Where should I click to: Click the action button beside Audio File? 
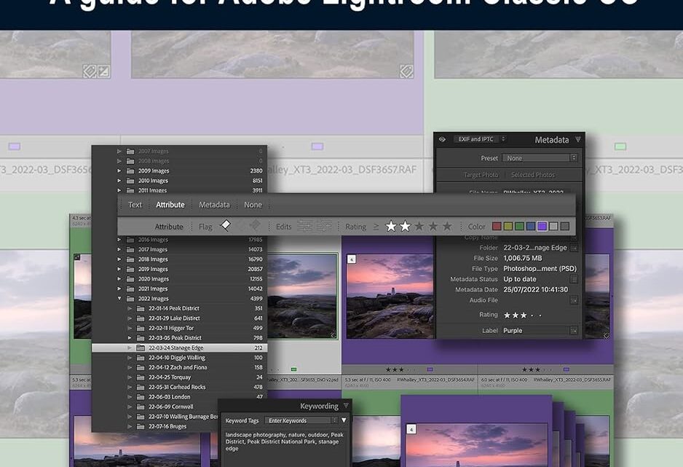[x=574, y=300]
